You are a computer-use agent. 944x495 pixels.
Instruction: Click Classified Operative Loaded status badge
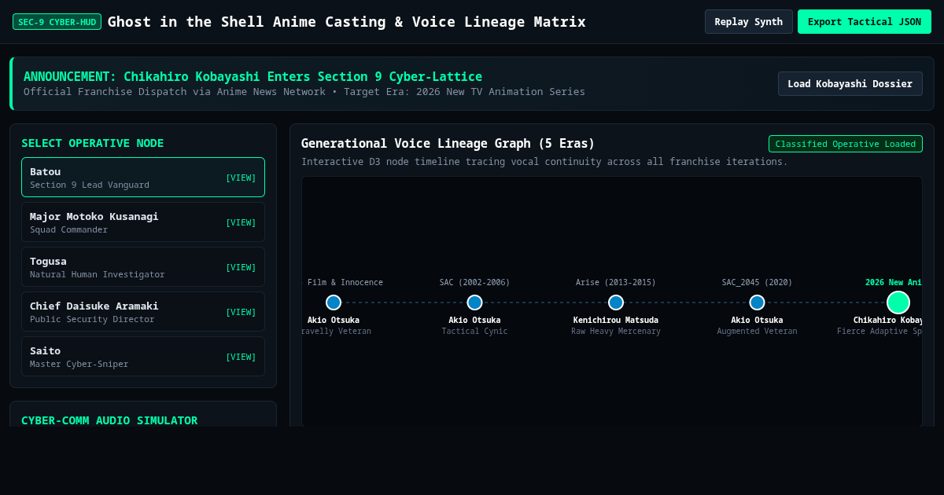click(846, 144)
